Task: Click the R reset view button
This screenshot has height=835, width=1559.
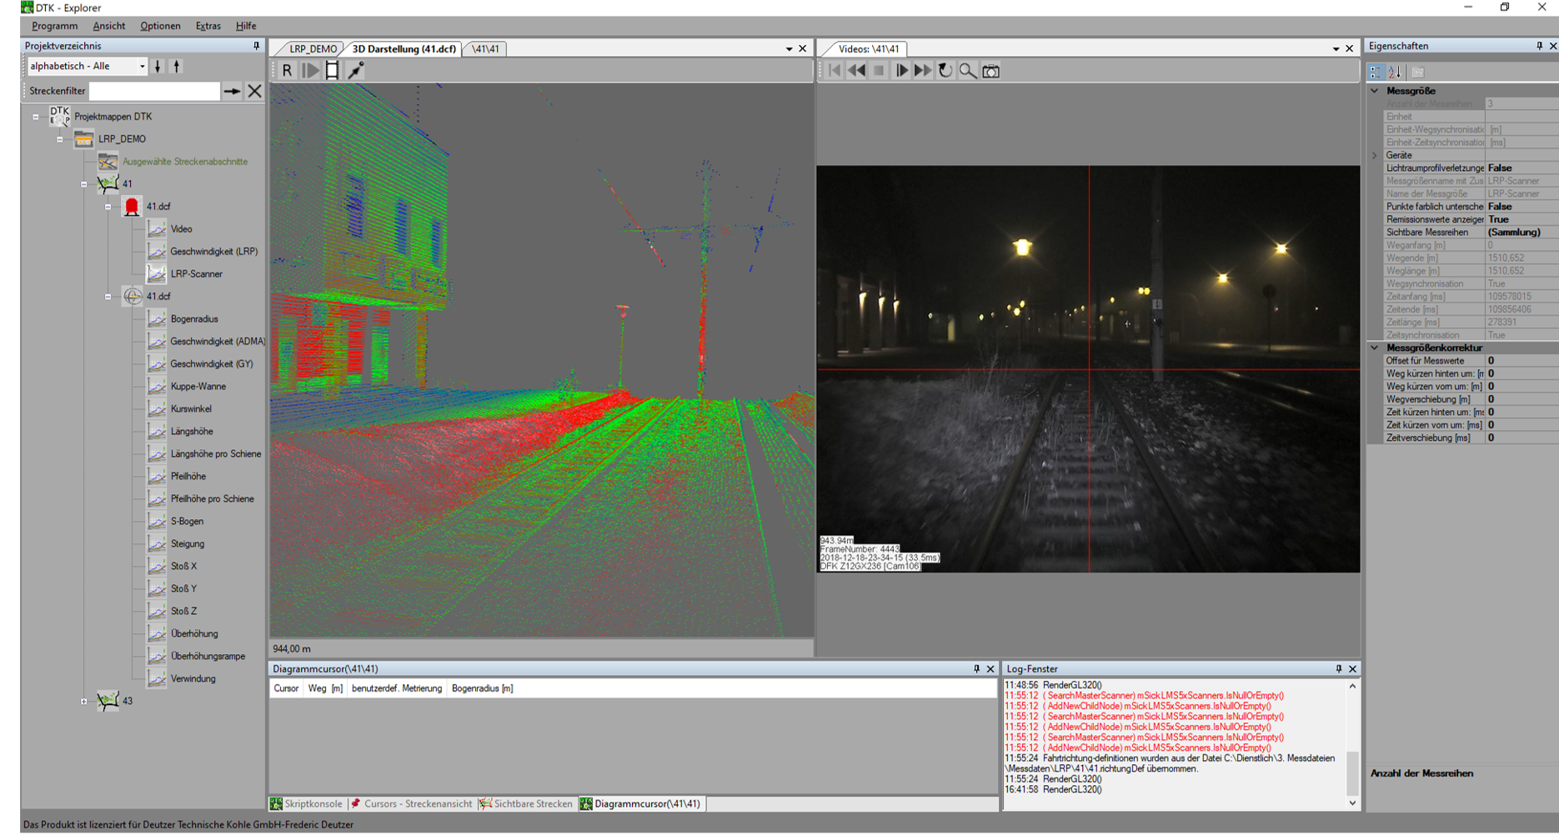Action: (x=287, y=71)
